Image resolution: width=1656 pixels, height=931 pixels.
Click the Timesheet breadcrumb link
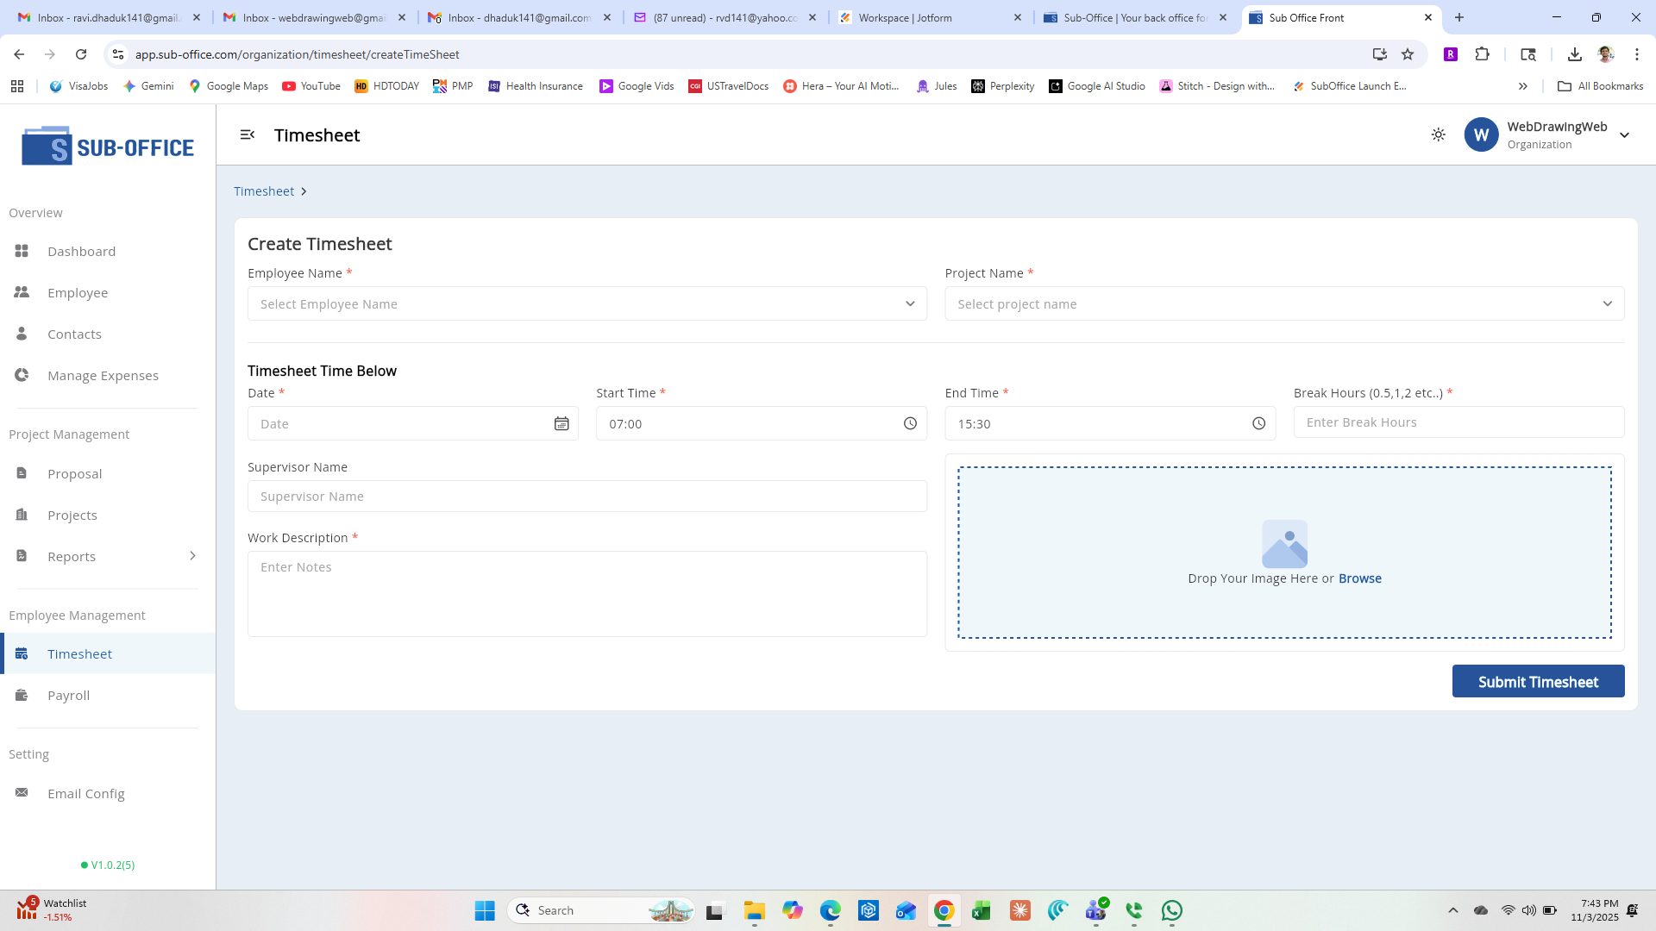pyautogui.click(x=264, y=191)
